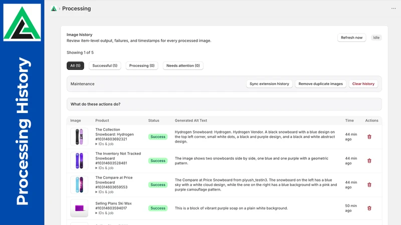Open the Hydrogen snowboard thumbnail

pos(79,136)
